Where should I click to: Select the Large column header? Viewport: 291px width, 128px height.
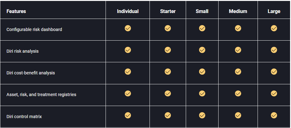point(274,11)
